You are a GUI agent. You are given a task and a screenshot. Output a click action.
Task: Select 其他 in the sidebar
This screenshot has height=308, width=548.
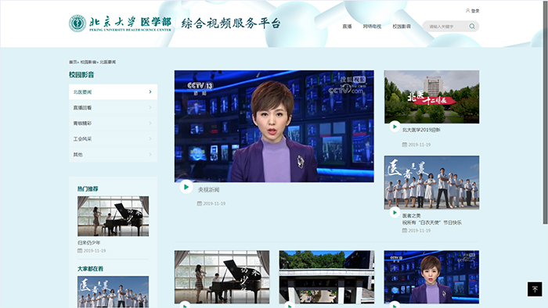coord(113,154)
